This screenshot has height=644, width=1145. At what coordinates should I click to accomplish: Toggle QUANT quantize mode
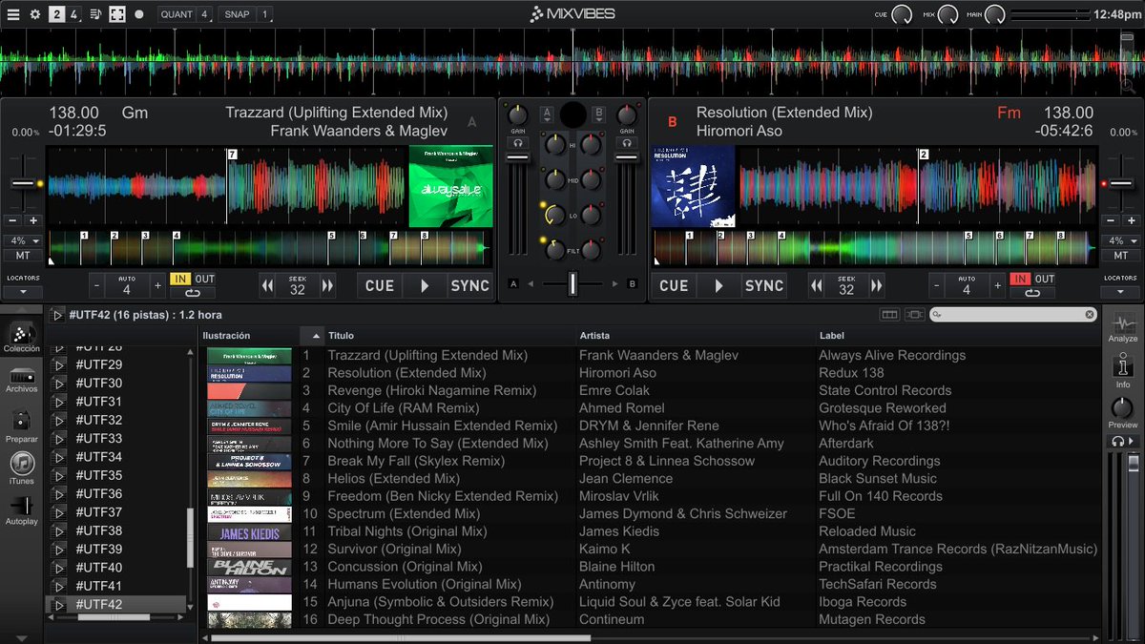177,14
